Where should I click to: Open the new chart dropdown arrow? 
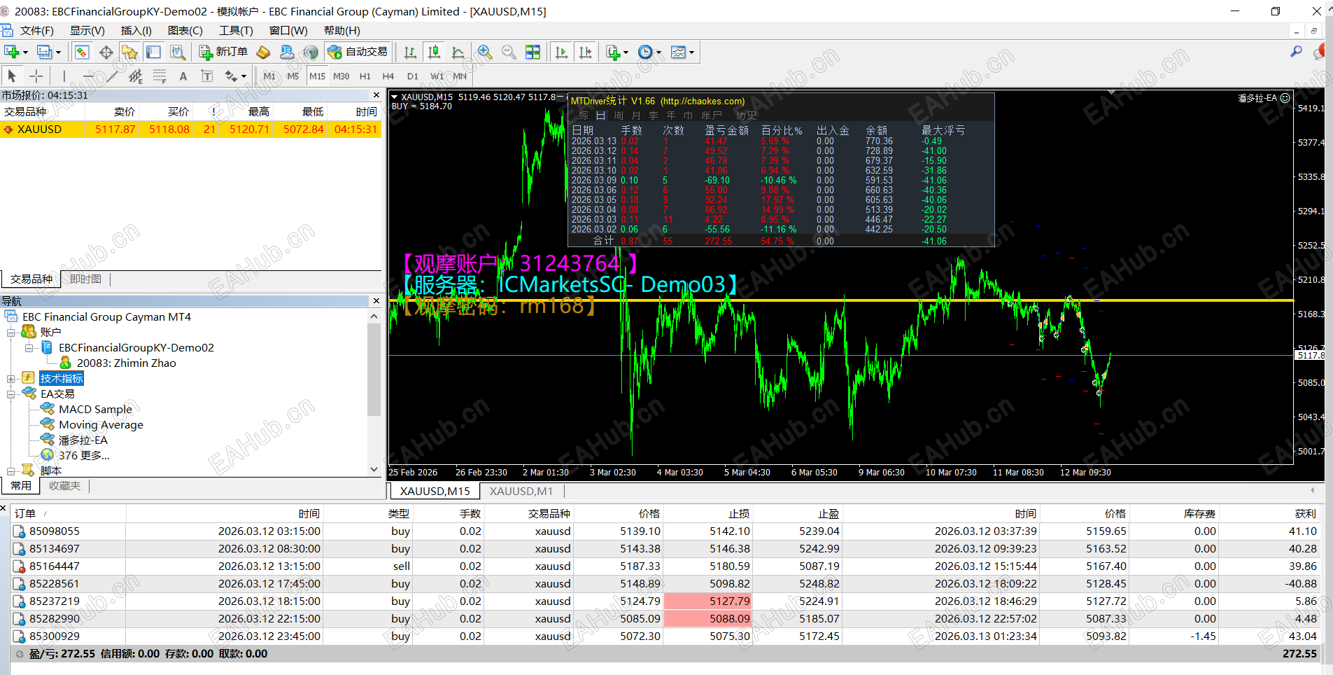pyautogui.click(x=25, y=53)
